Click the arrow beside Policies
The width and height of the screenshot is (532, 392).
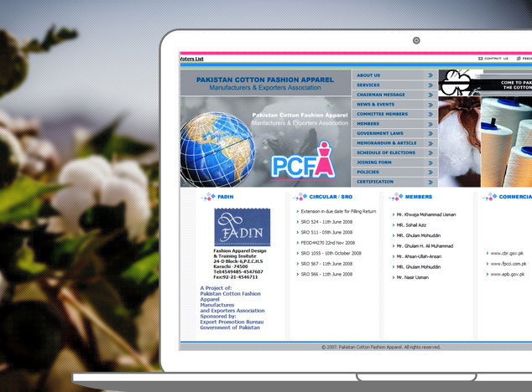click(x=430, y=173)
